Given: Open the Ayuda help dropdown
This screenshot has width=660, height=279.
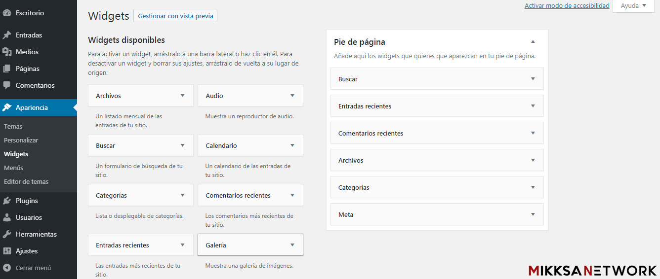Looking at the screenshot, I should tap(633, 6).
